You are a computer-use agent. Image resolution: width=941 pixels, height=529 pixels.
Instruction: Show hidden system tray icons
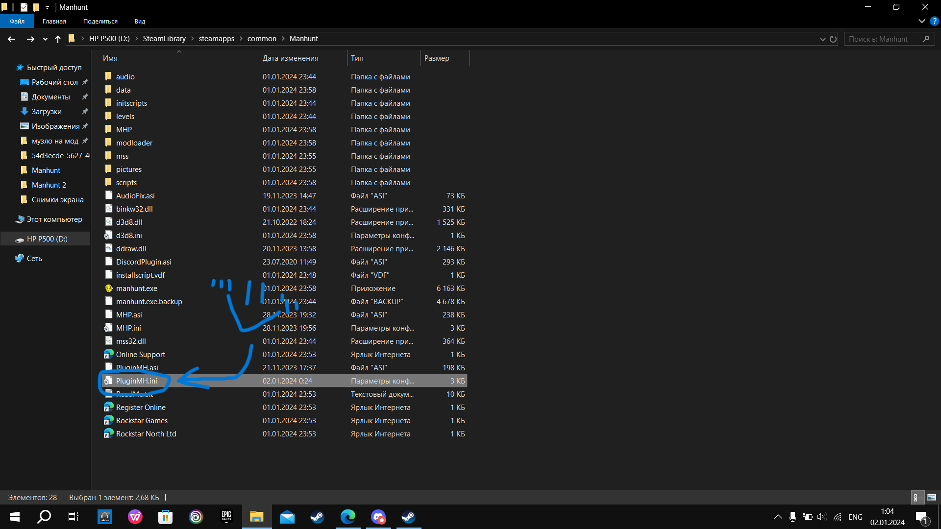point(778,517)
